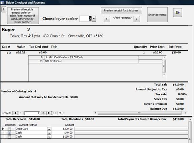Click the horizontal scrollbar thumb
The image size is (194, 143).
pyautogui.click(x=139, y=113)
